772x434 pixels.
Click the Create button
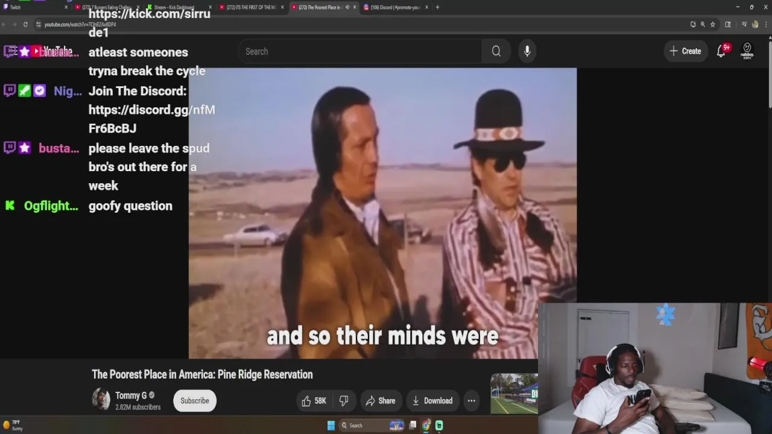tap(685, 51)
